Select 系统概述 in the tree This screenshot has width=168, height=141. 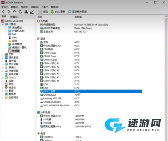point(17,28)
